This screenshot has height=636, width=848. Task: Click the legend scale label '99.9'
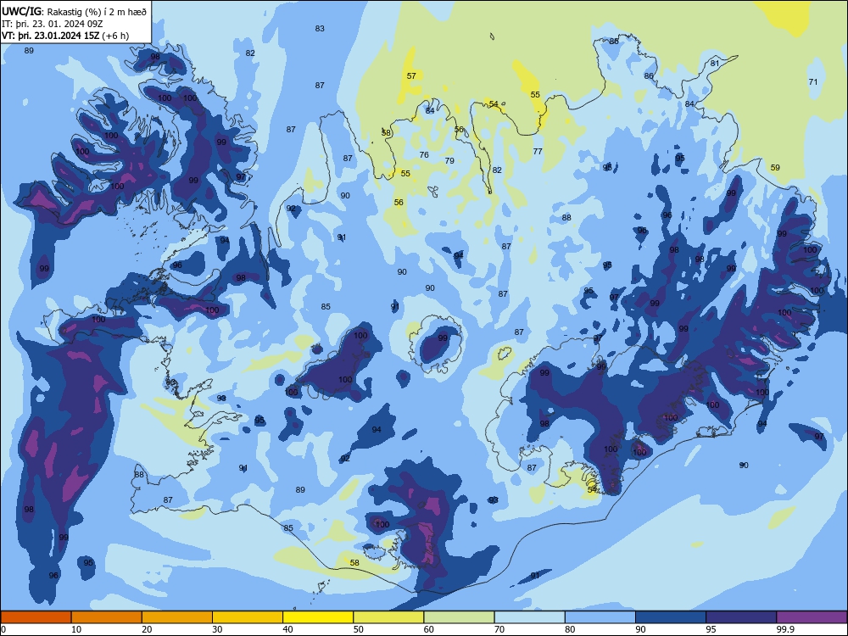(x=784, y=629)
